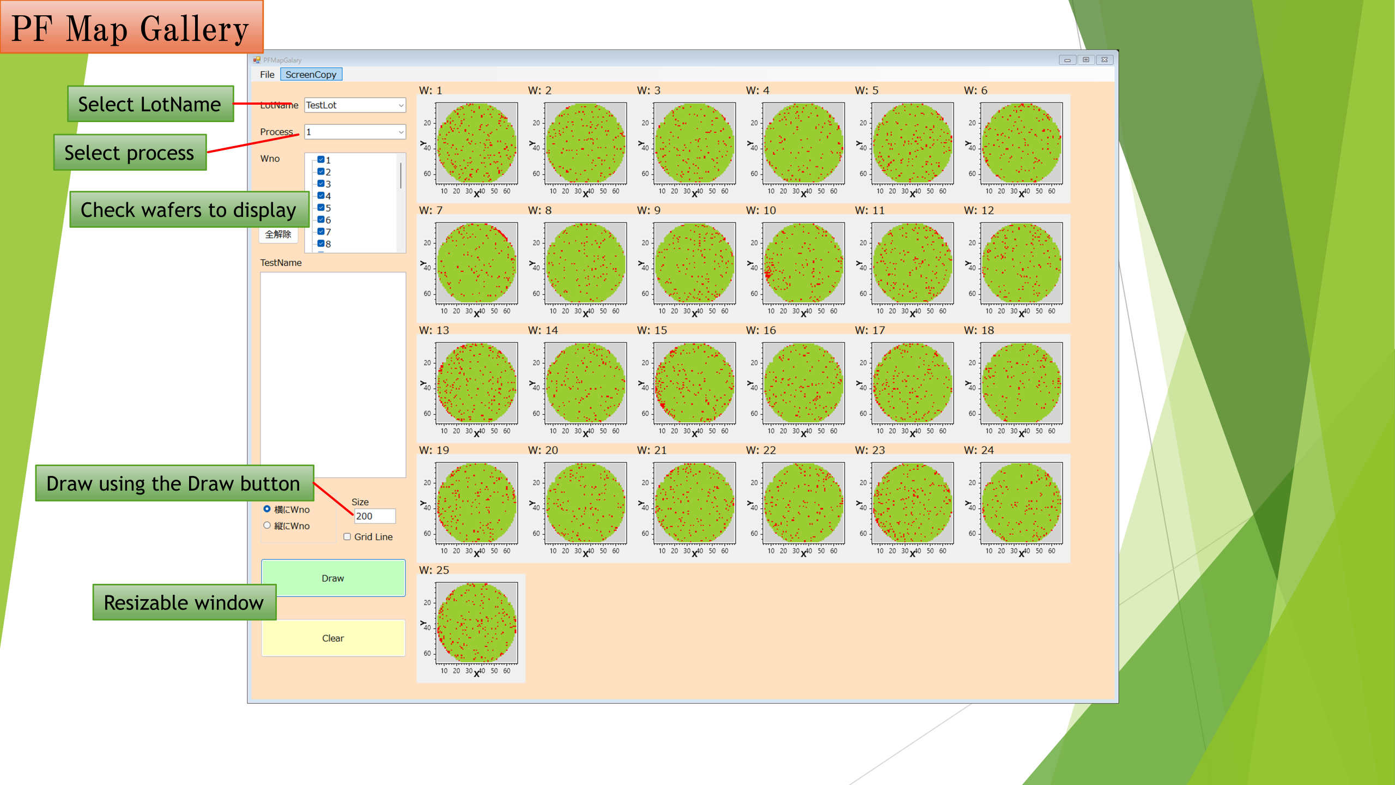1395x785 pixels.
Task: Click the minimize window icon of PFMapGalary
Action: [1068, 60]
